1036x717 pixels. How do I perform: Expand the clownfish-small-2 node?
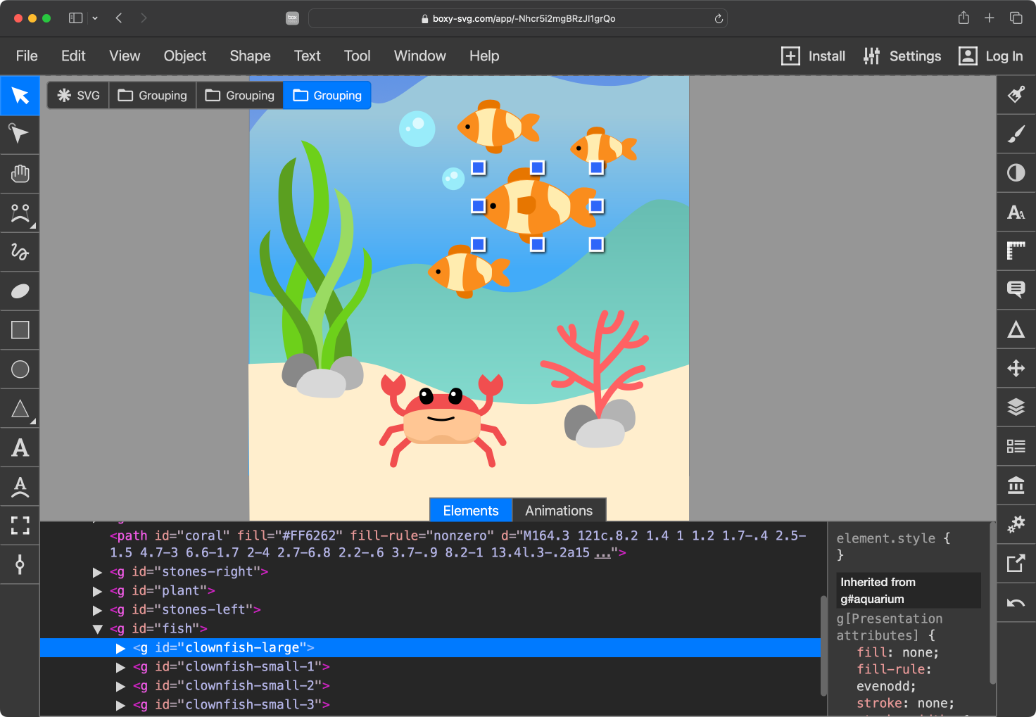[x=120, y=686]
